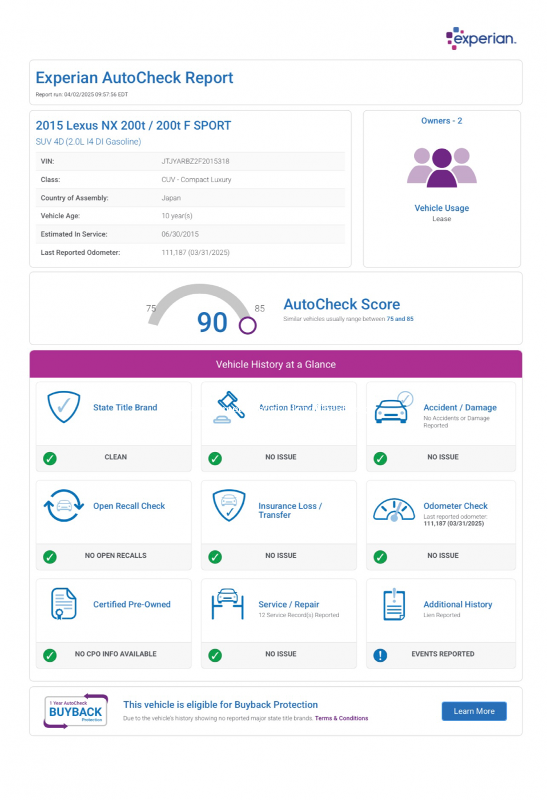Open the Service / Repair link
The height and width of the screenshot is (800, 547).
pos(288,604)
